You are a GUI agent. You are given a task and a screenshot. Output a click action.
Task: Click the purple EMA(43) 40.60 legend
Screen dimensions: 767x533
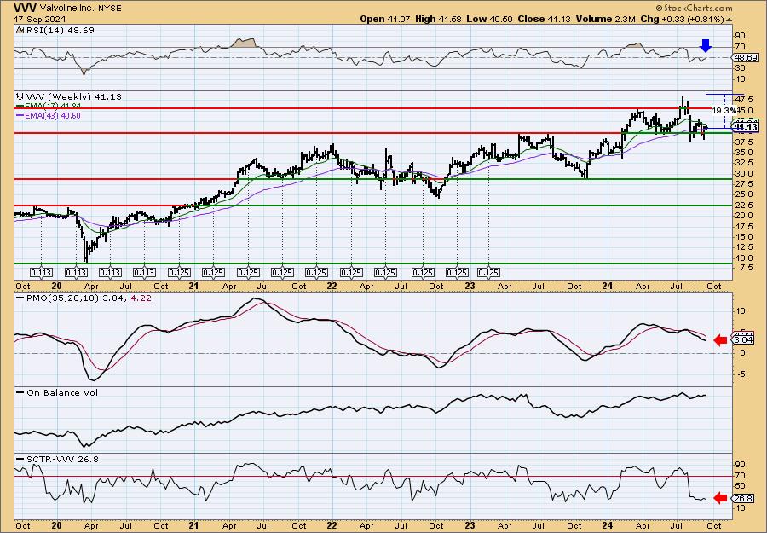pyautogui.click(x=49, y=115)
